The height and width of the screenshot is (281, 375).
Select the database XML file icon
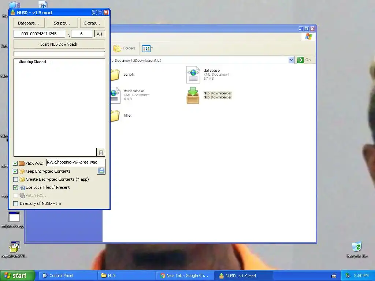pyautogui.click(x=193, y=75)
